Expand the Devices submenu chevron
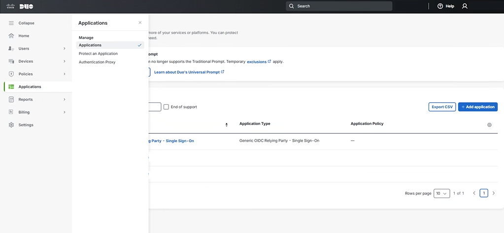 pyautogui.click(x=64, y=61)
